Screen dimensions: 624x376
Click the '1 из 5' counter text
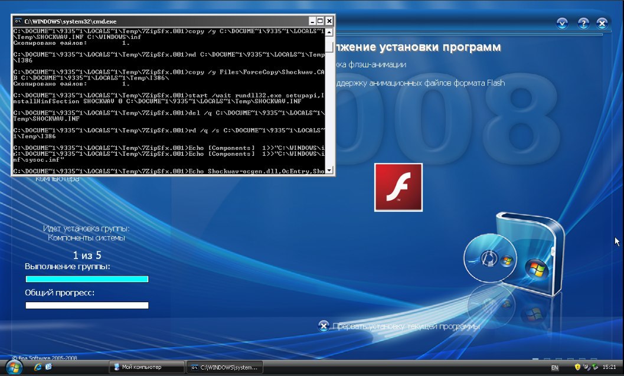coord(87,255)
